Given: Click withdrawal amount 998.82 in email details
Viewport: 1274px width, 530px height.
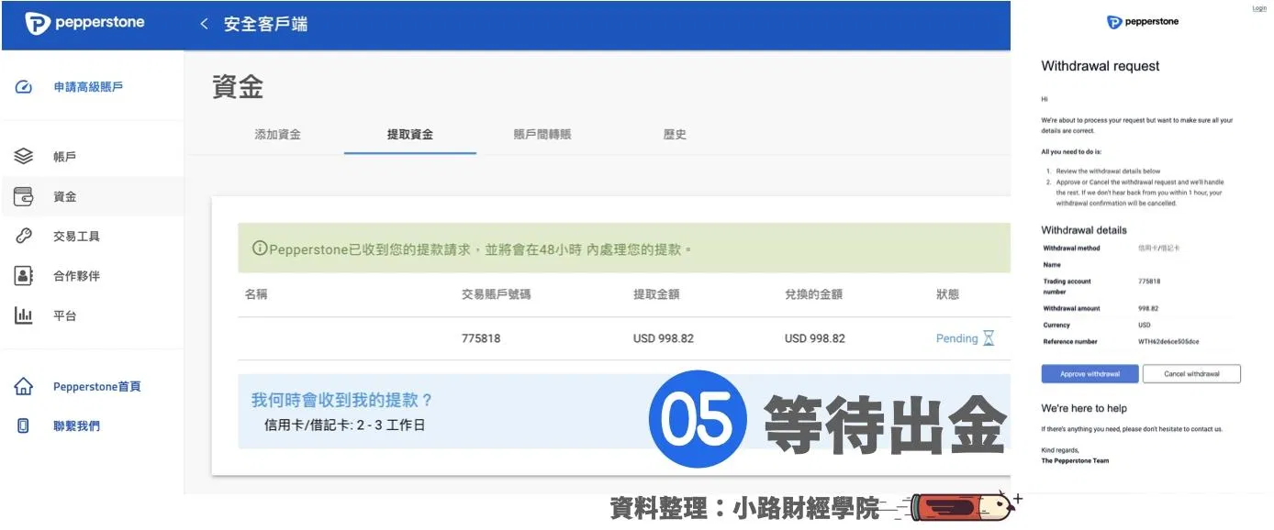Looking at the screenshot, I should point(1149,309).
